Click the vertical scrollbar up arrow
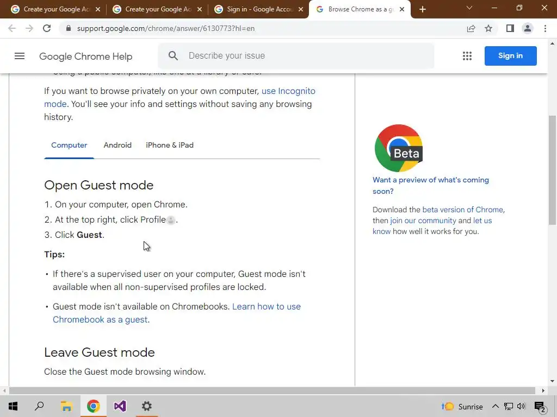The width and height of the screenshot is (557, 417). pos(552,43)
